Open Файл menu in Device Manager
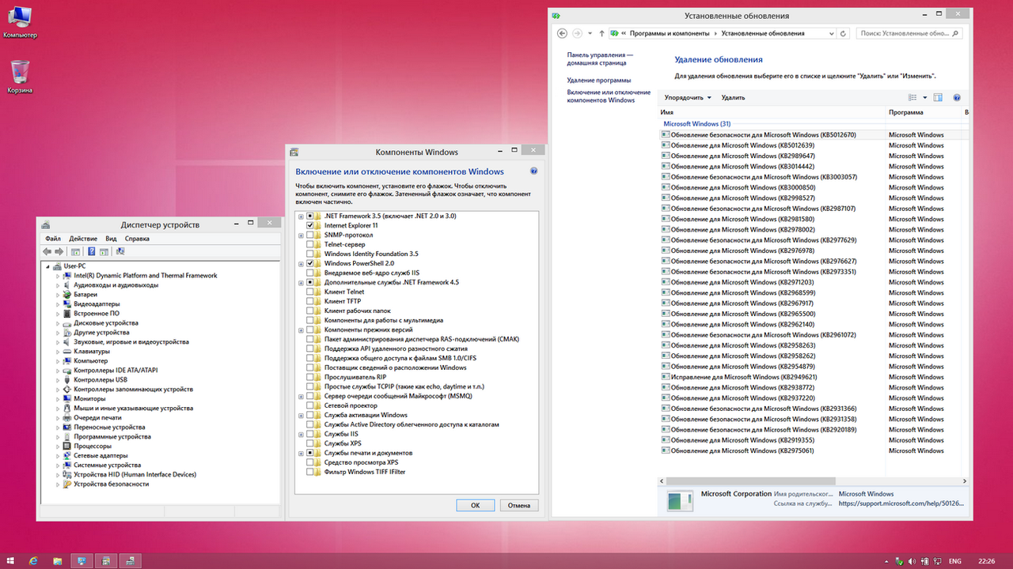 (53, 238)
